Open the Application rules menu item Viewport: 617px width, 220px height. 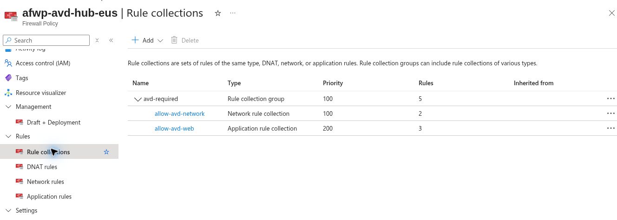pos(49,196)
